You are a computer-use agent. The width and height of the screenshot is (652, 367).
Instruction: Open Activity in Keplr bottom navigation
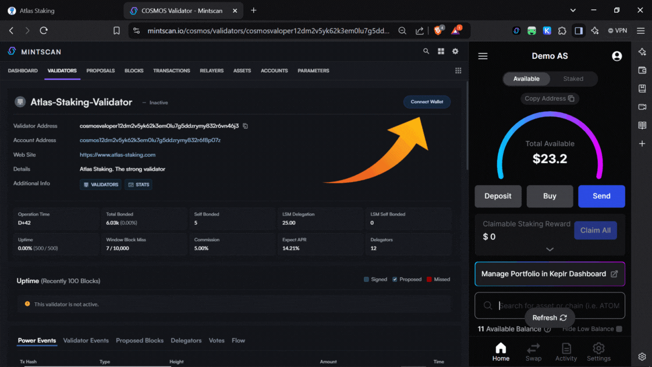566,352
